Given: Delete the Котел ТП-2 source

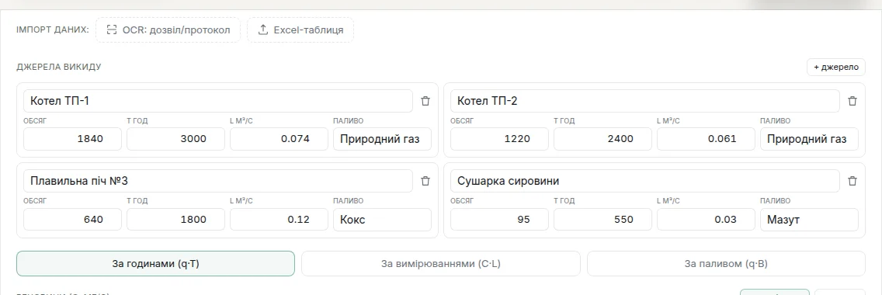Looking at the screenshot, I should click(x=852, y=101).
